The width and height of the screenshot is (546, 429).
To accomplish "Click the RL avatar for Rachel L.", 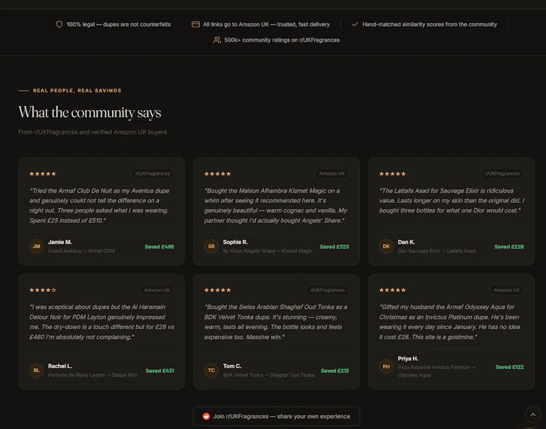I will tap(37, 370).
